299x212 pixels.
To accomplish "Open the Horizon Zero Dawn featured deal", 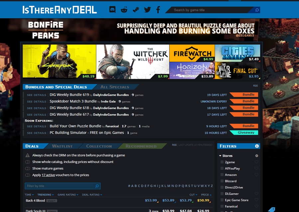I will (x=192, y=71).
